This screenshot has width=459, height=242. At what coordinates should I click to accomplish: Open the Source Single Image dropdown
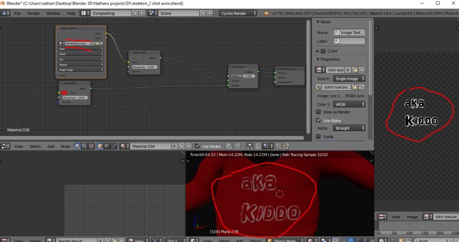[x=349, y=79]
